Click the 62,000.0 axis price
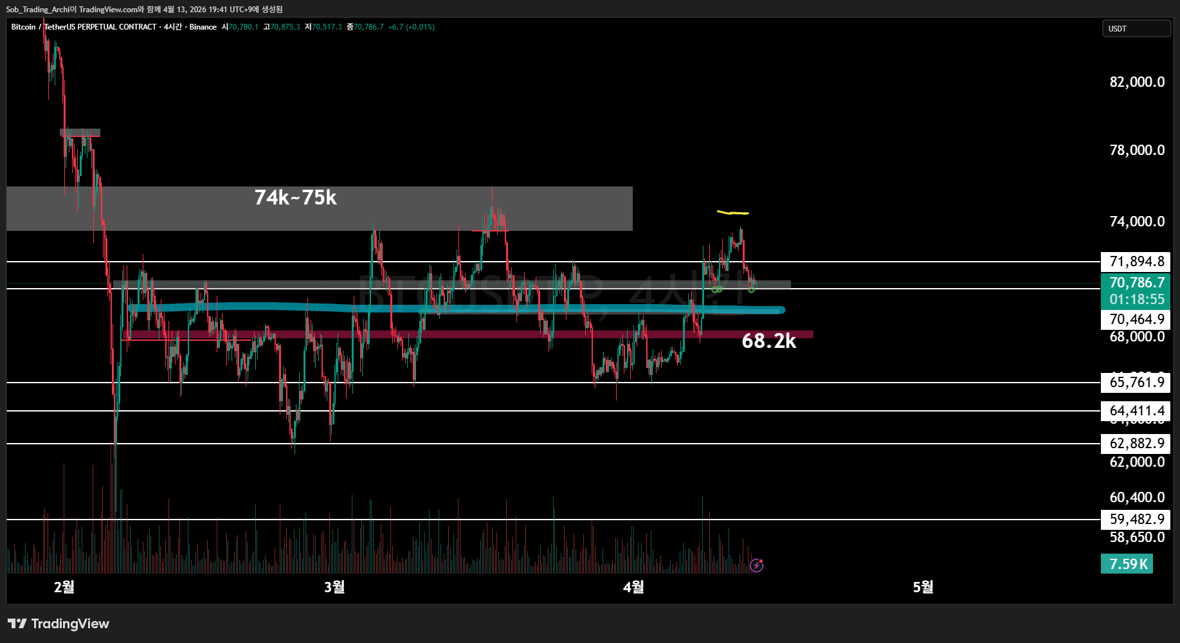Image resolution: width=1180 pixels, height=643 pixels. tap(1137, 462)
